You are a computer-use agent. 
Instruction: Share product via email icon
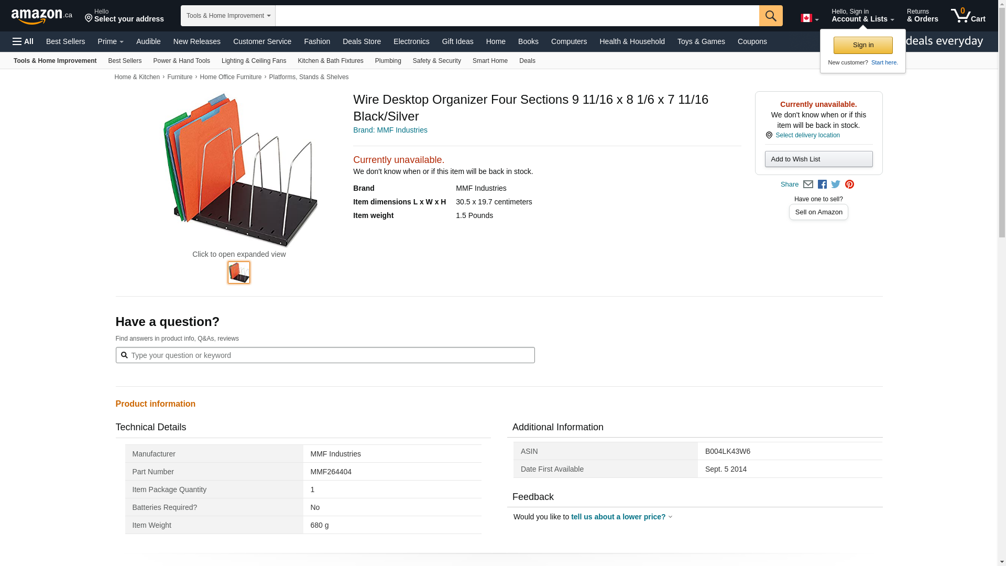(808, 184)
